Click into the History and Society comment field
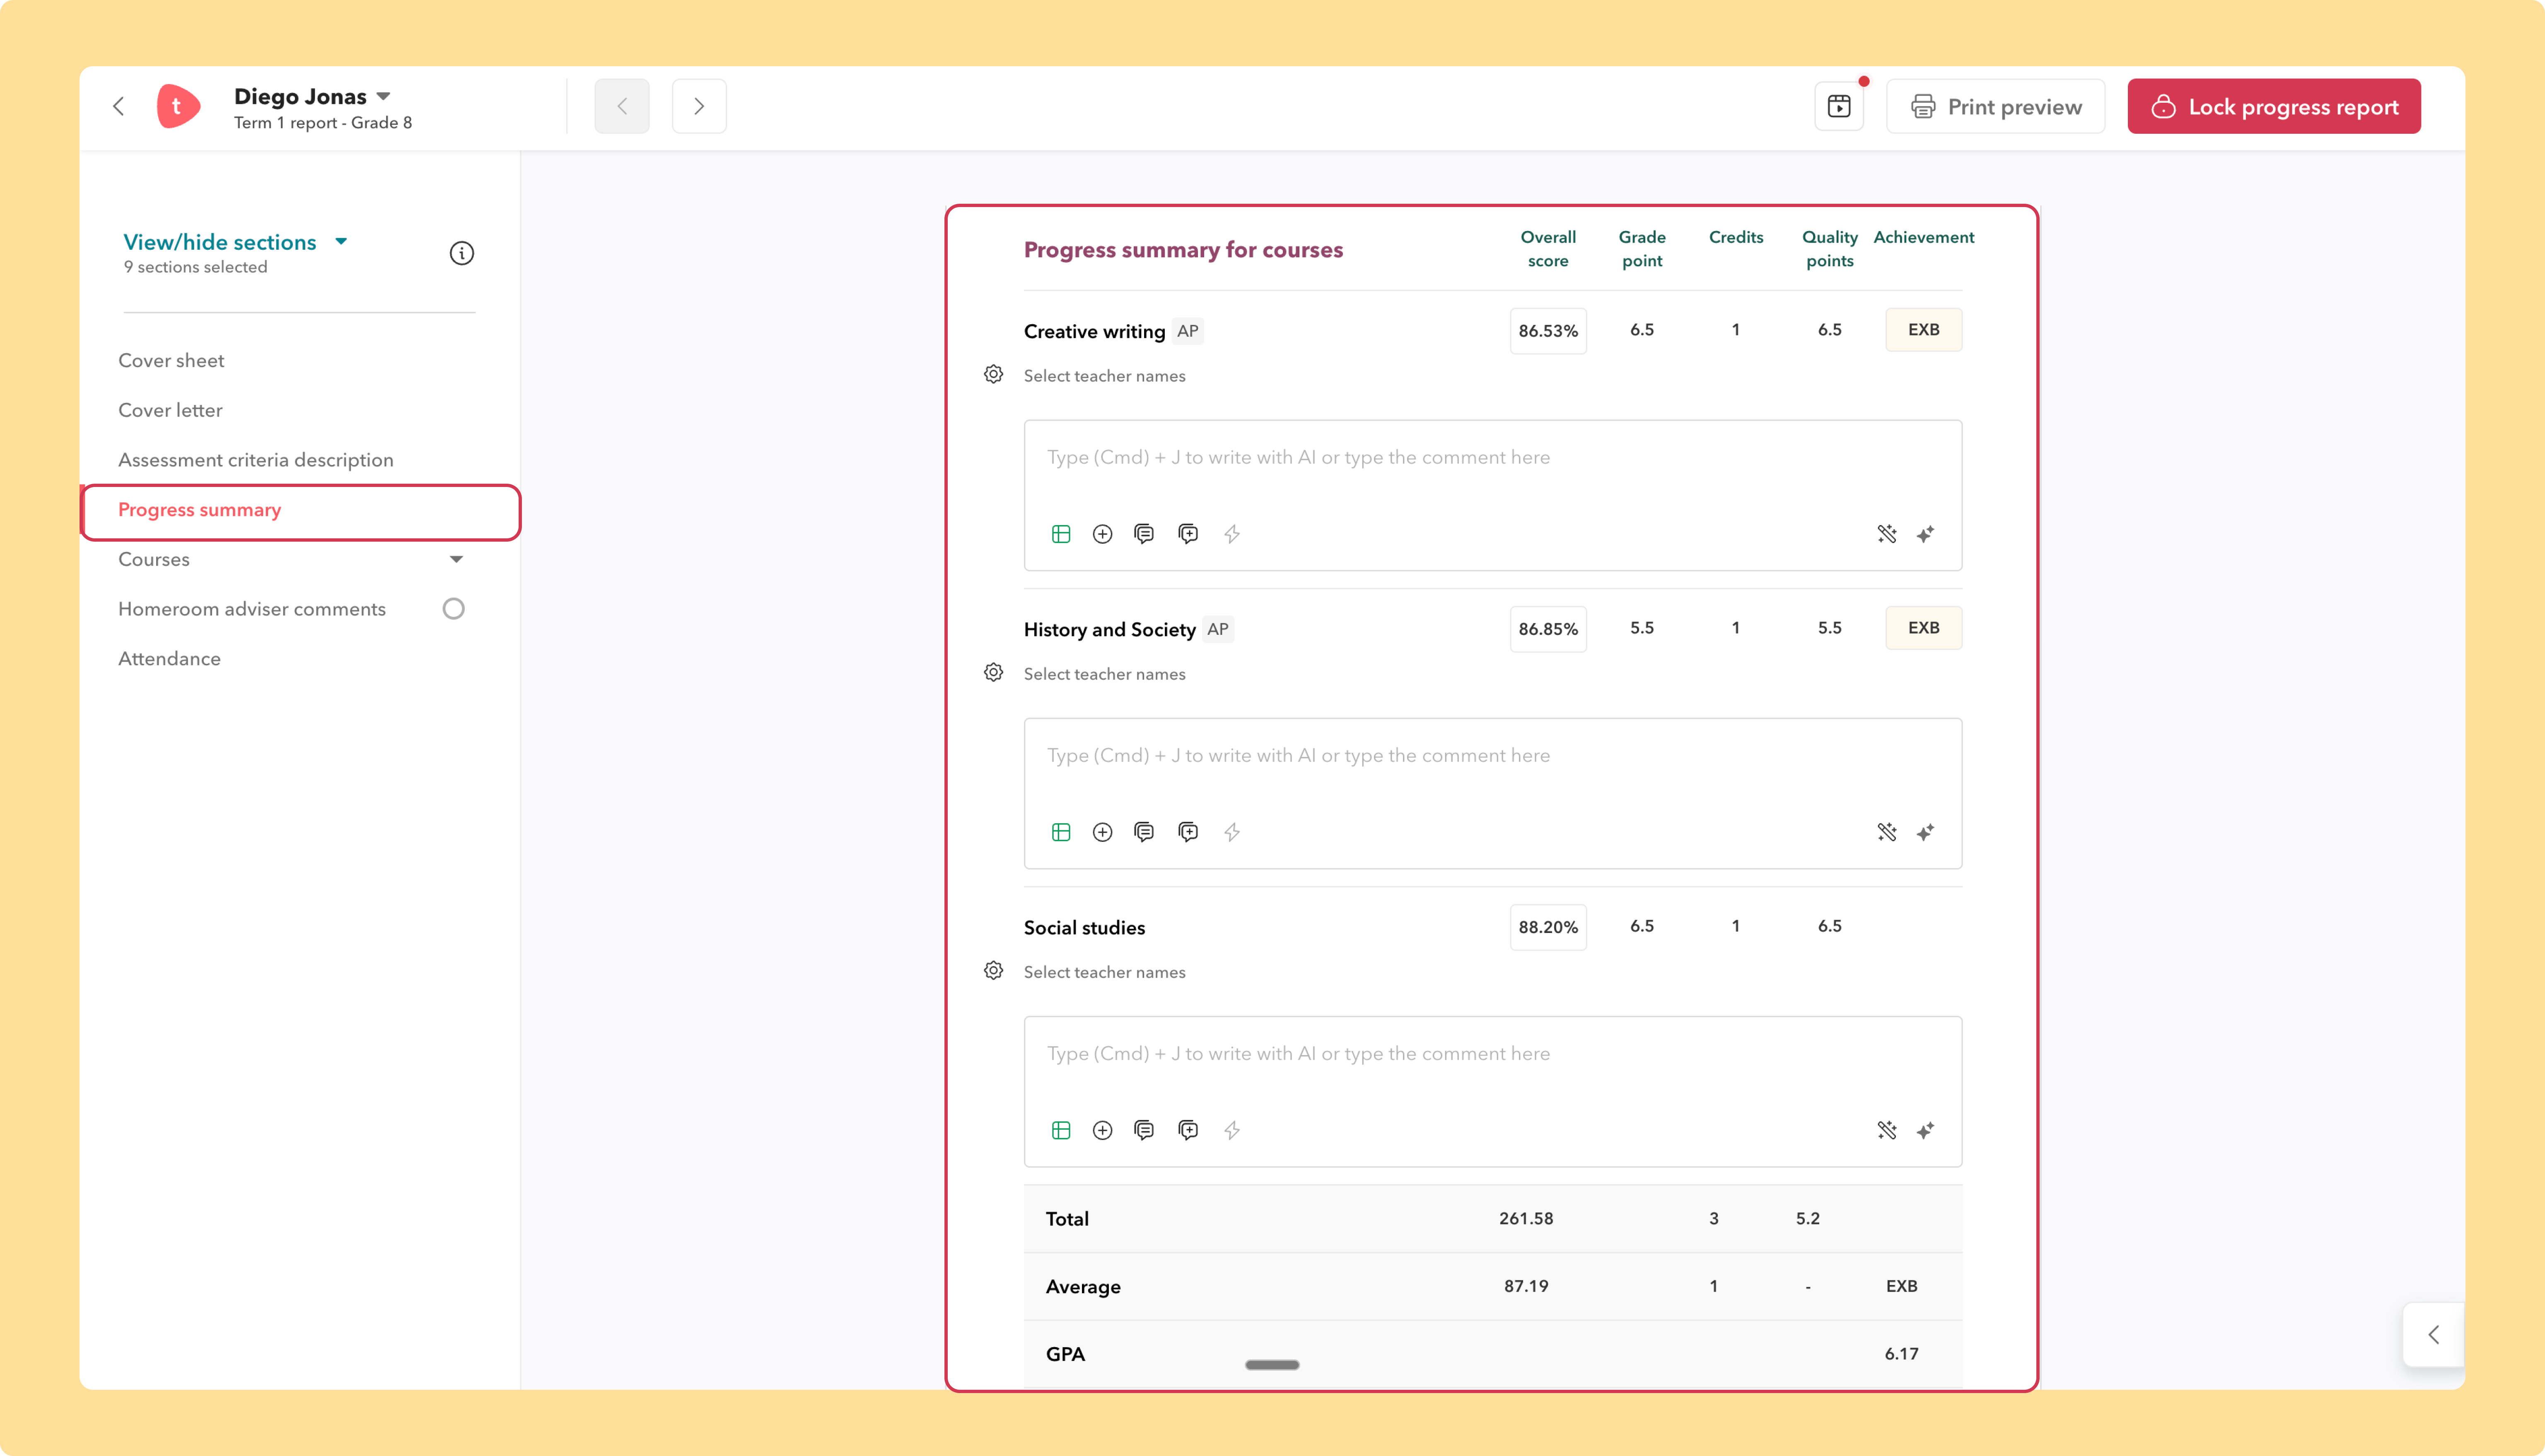The image size is (2545, 1456). pyautogui.click(x=1492, y=793)
